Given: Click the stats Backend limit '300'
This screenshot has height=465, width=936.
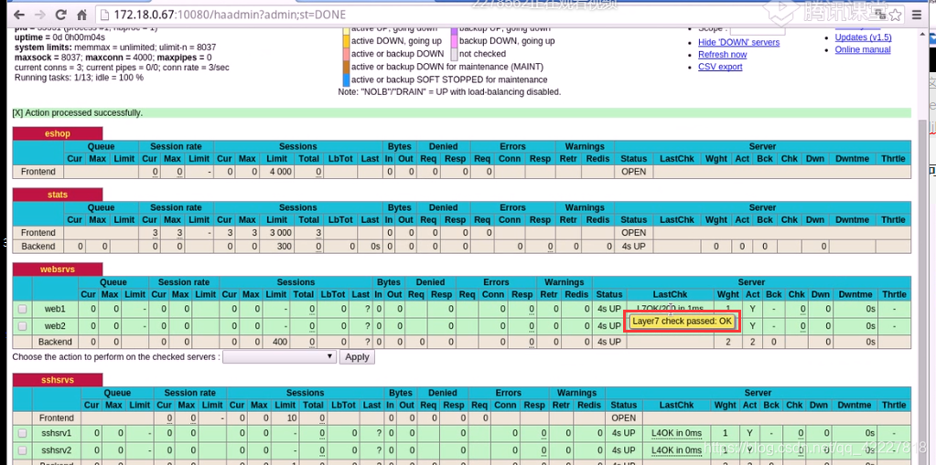Looking at the screenshot, I should click(x=284, y=247).
